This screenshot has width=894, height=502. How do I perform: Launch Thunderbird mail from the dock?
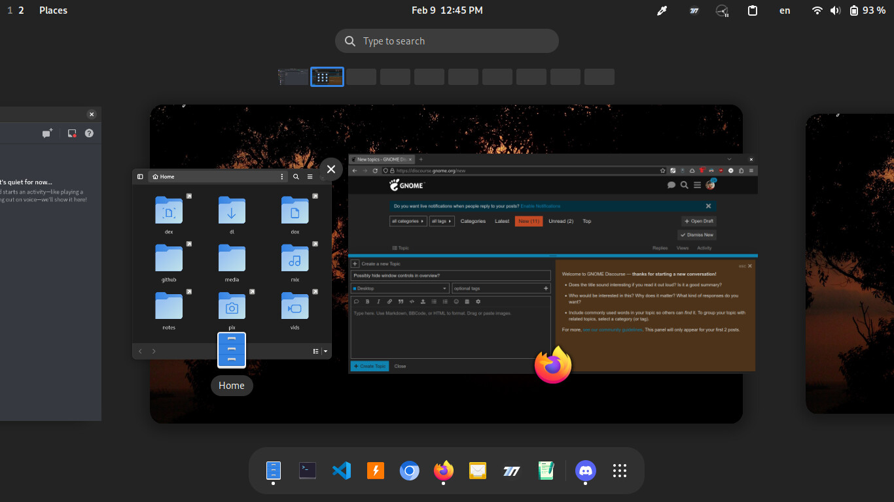click(477, 470)
